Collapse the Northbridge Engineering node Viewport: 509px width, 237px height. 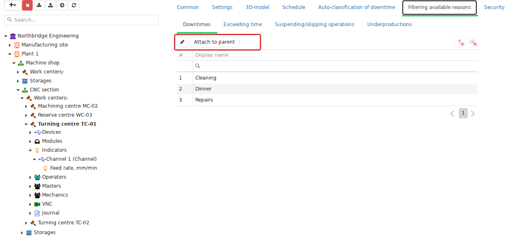point(6,36)
